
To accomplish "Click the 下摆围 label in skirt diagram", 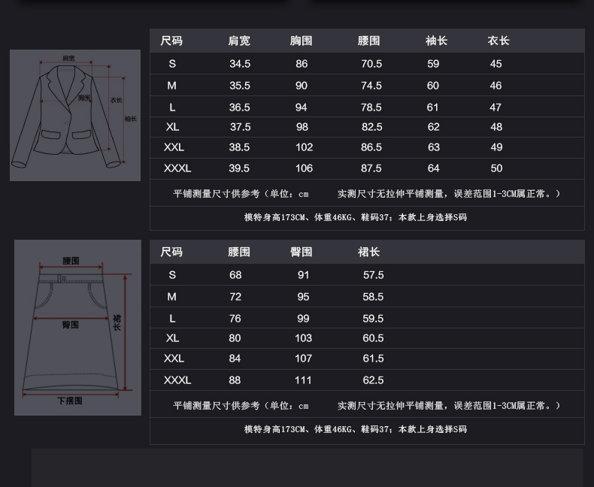I will [70, 401].
